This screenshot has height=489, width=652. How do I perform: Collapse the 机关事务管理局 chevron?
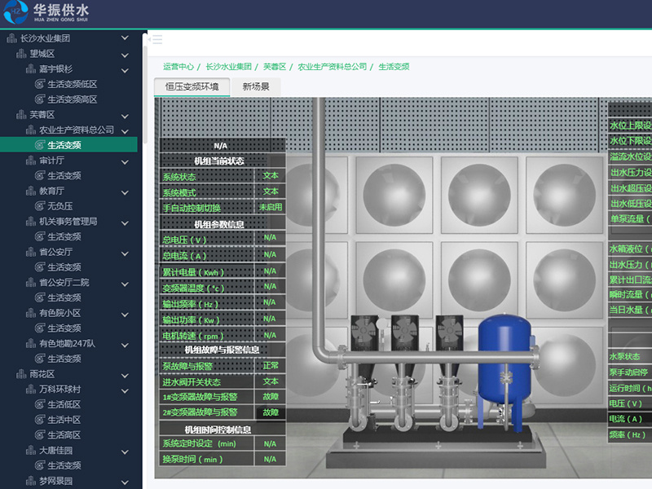point(125,222)
